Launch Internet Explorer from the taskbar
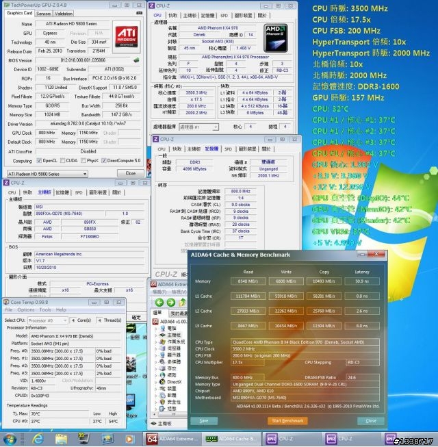Viewport: 438px width, 447px height. coord(38,439)
